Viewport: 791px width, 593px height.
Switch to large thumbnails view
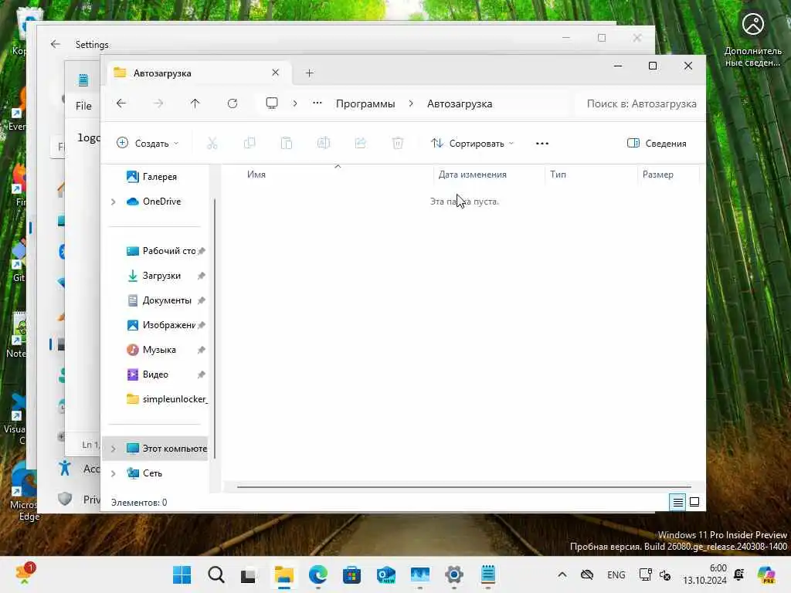click(x=694, y=502)
